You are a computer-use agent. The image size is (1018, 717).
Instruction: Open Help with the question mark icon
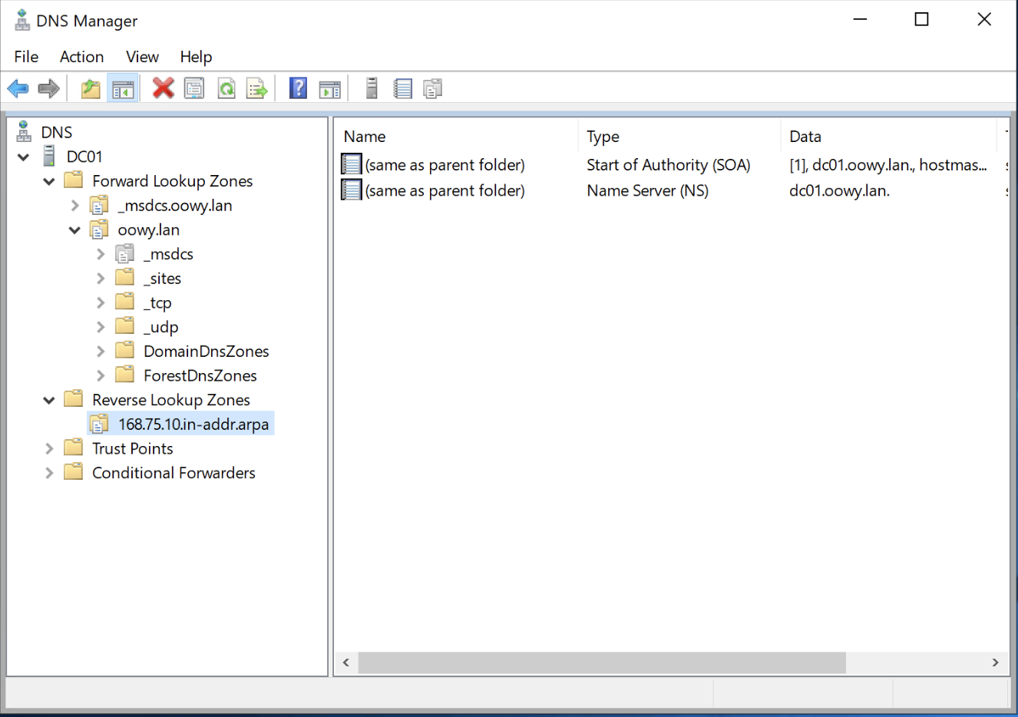point(298,88)
